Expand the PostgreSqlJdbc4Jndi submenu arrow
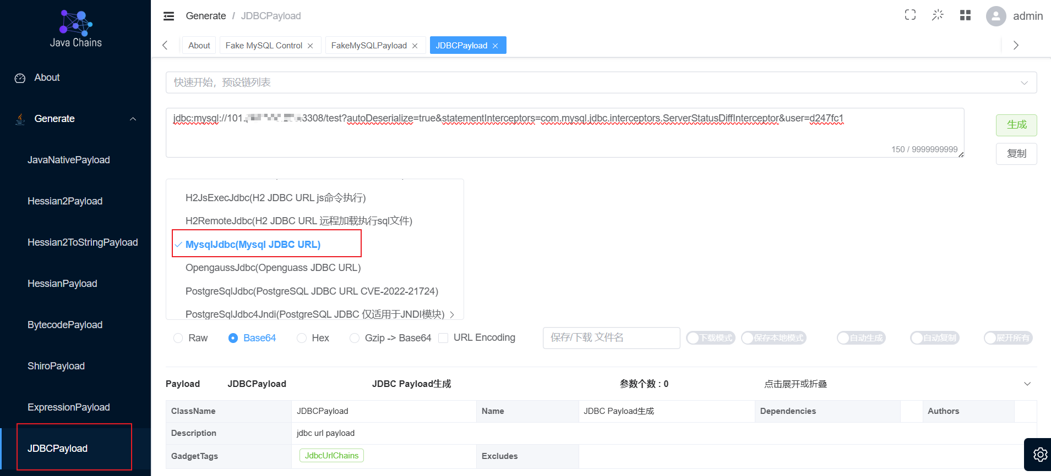Viewport: 1051px width, 476px height. [x=452, y=314]
